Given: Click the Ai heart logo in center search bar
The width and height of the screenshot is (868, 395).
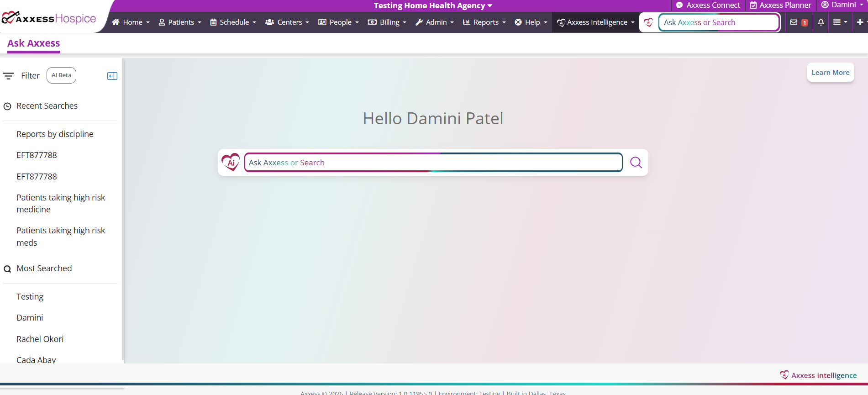Looking at the screenshot, I should 231,162.
